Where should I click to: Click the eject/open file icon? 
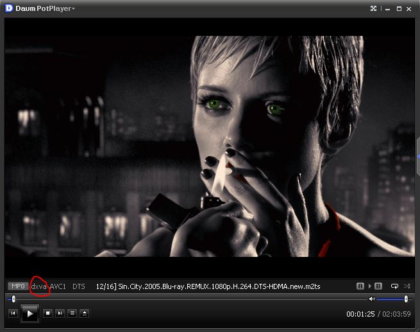(x=85, y=313)
